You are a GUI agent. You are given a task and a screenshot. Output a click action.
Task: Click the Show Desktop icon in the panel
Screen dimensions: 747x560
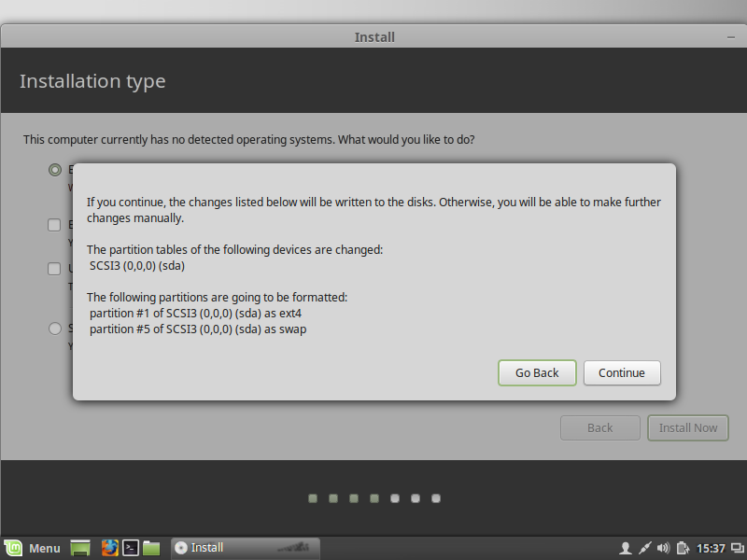click(x=80, y=548)
